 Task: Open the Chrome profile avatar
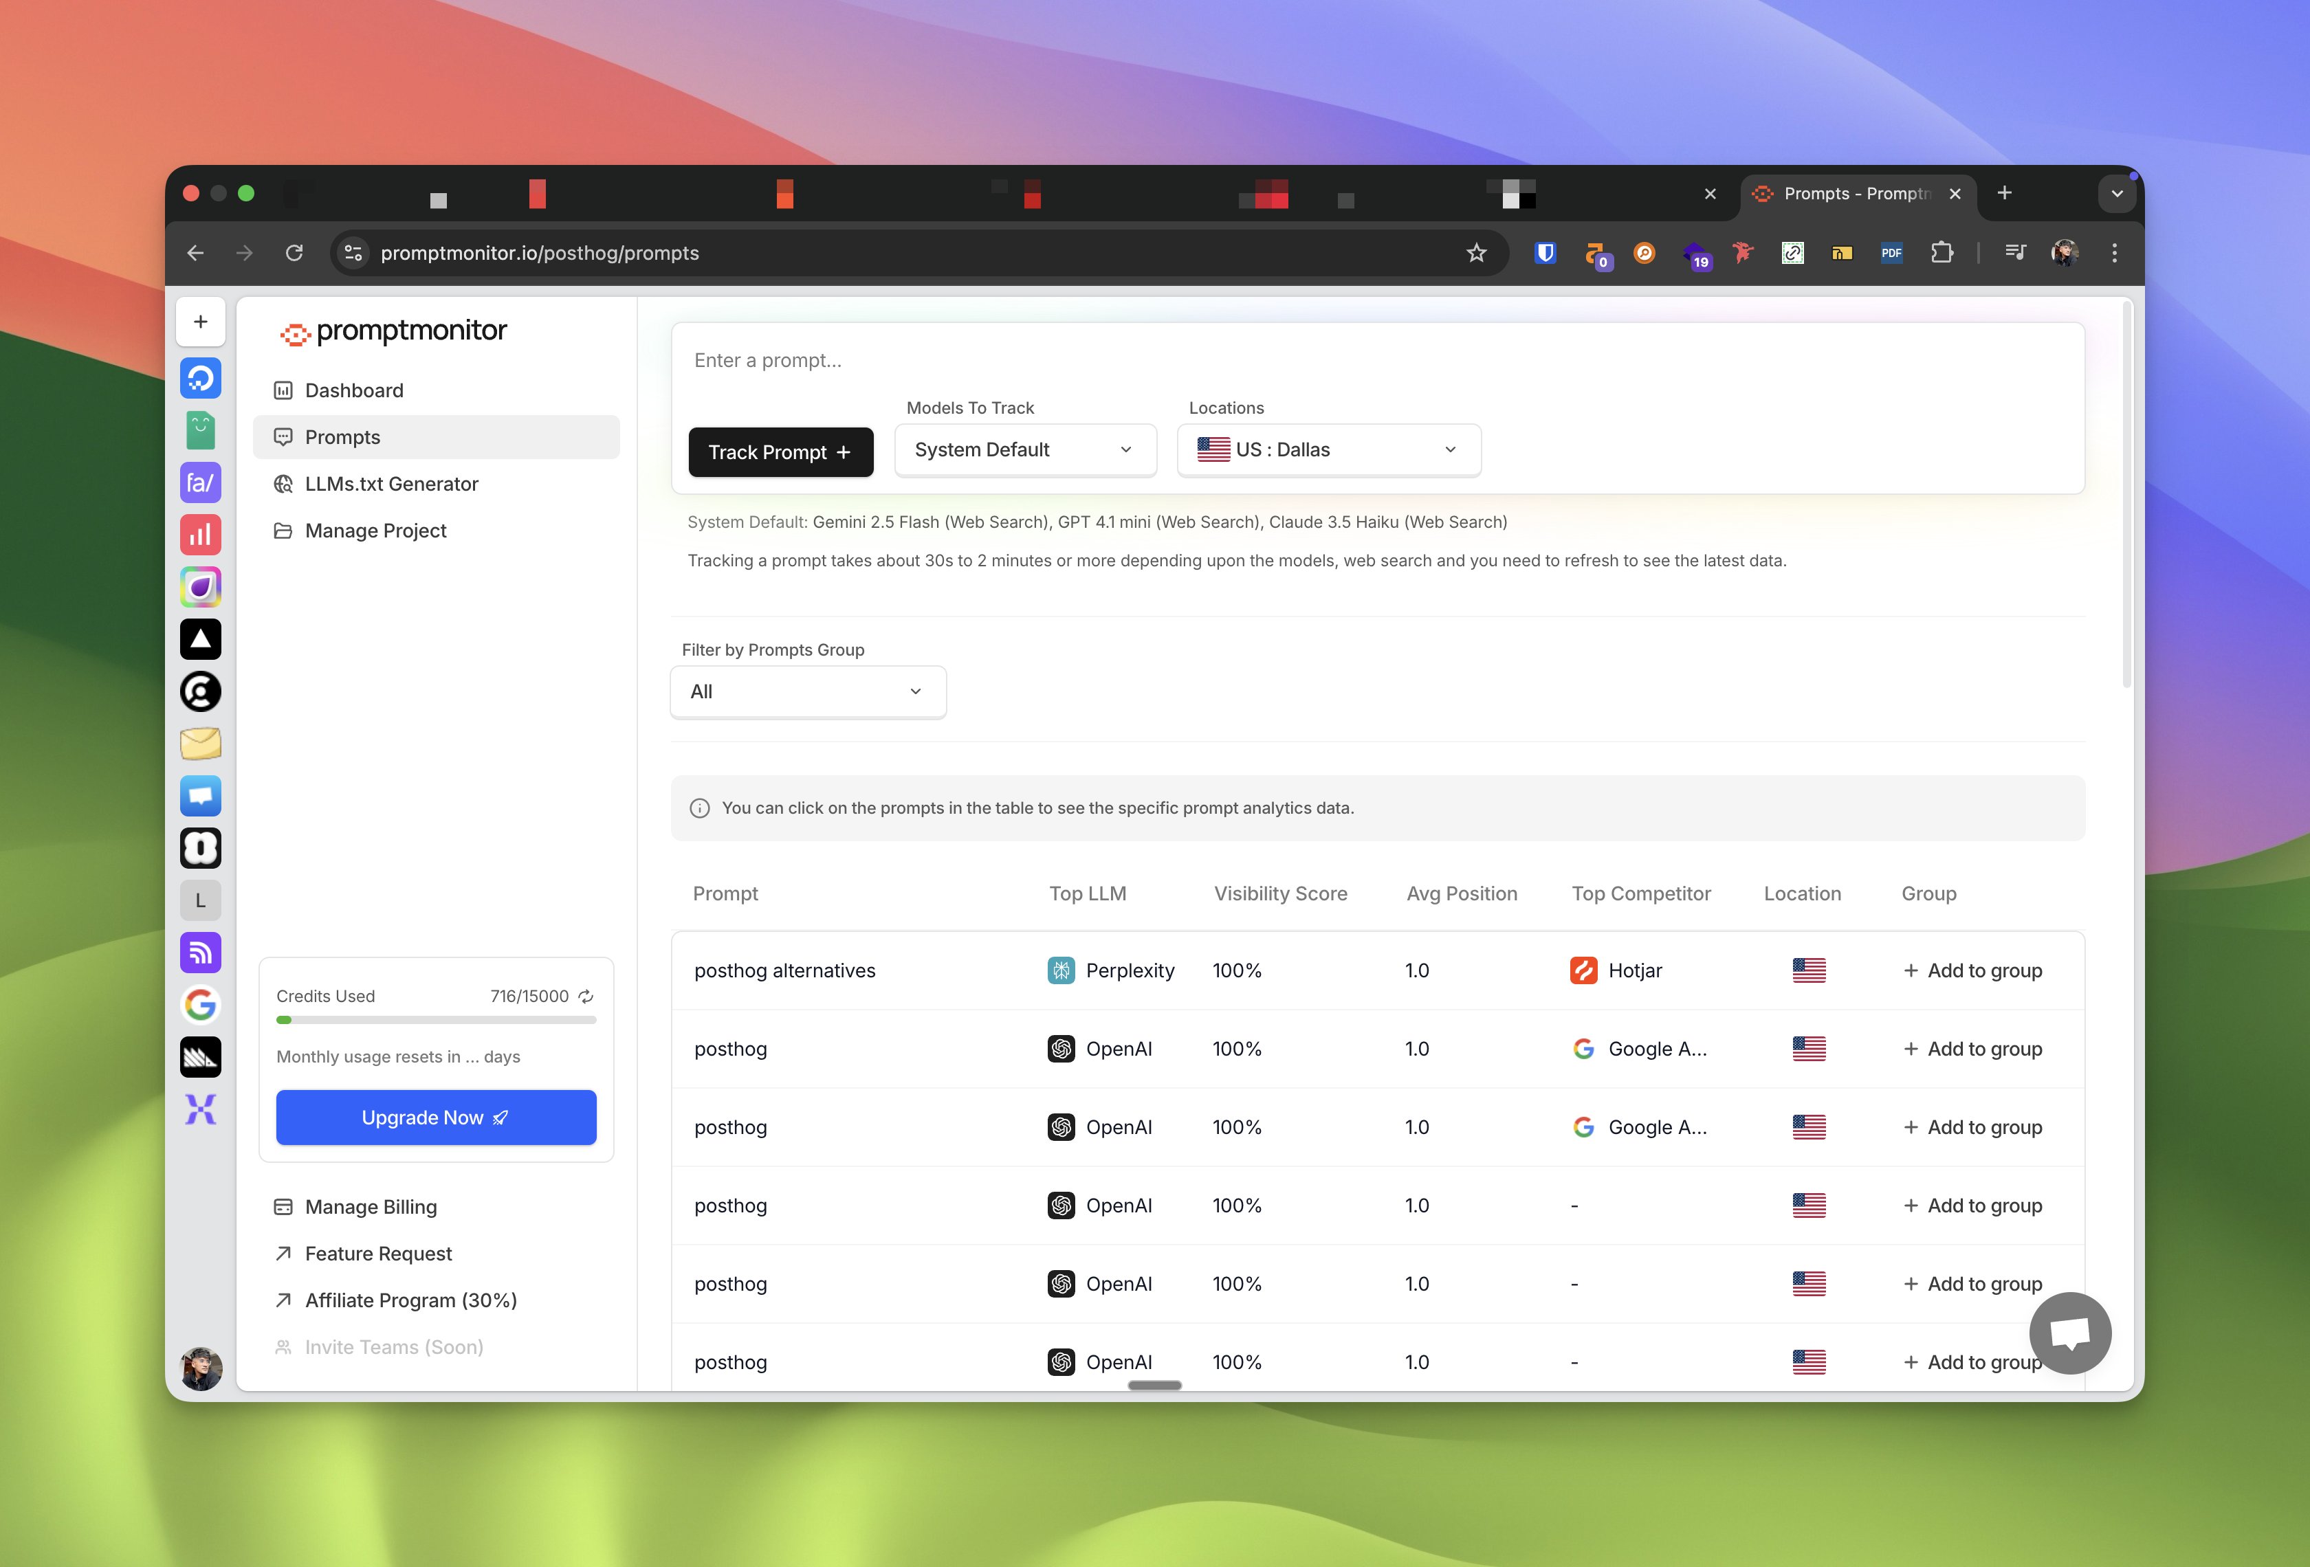pos(2065,254)
